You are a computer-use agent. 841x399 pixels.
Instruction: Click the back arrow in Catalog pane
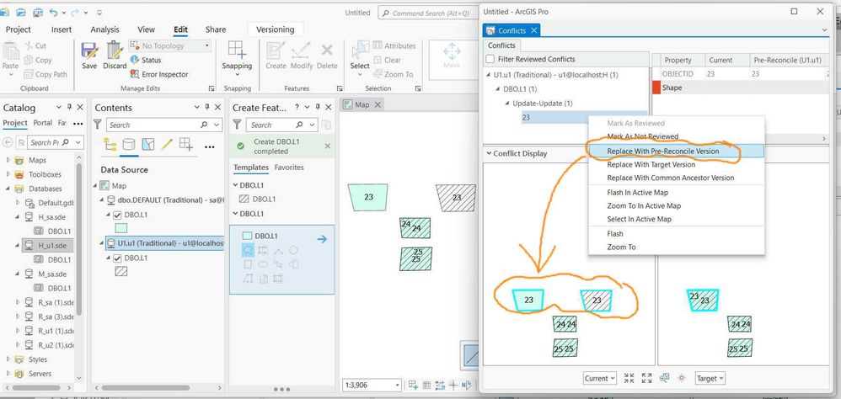point(8,142)
